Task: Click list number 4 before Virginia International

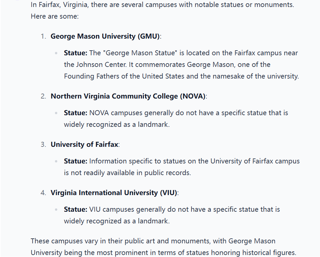Action: click(43, 193)
